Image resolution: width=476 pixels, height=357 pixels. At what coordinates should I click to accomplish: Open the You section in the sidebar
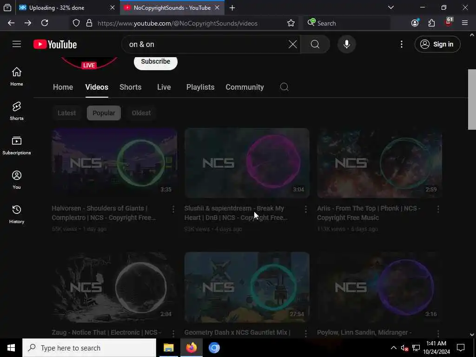pyautogui.click(x=17, y=180)
